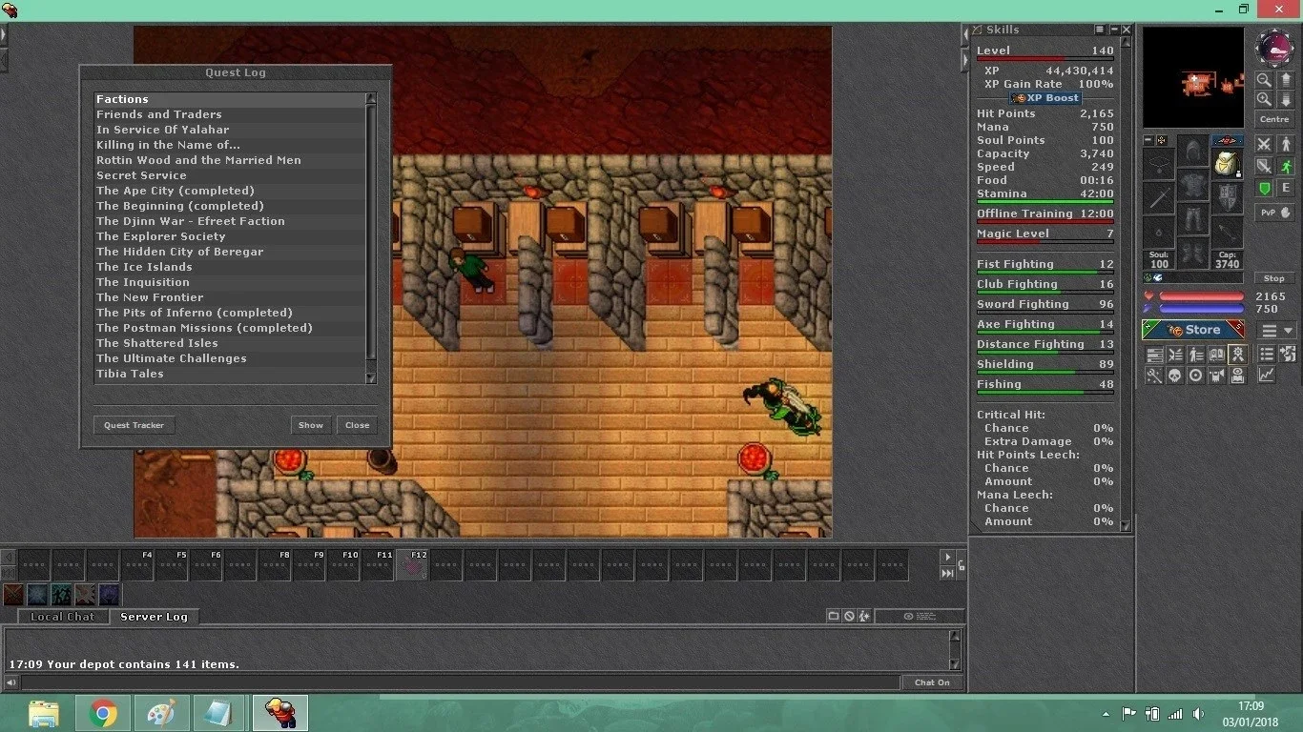This screenshot has height=732, width=1303.
Task: Click the blue mana bar
Action: [1201, 309]
